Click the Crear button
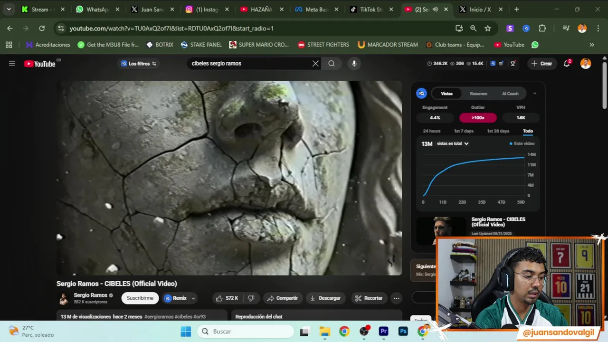 pos(541,64)
